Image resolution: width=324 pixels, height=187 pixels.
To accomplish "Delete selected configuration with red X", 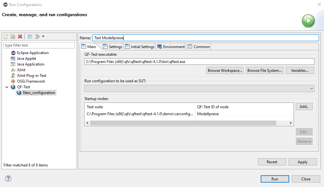I will point(20,37).
